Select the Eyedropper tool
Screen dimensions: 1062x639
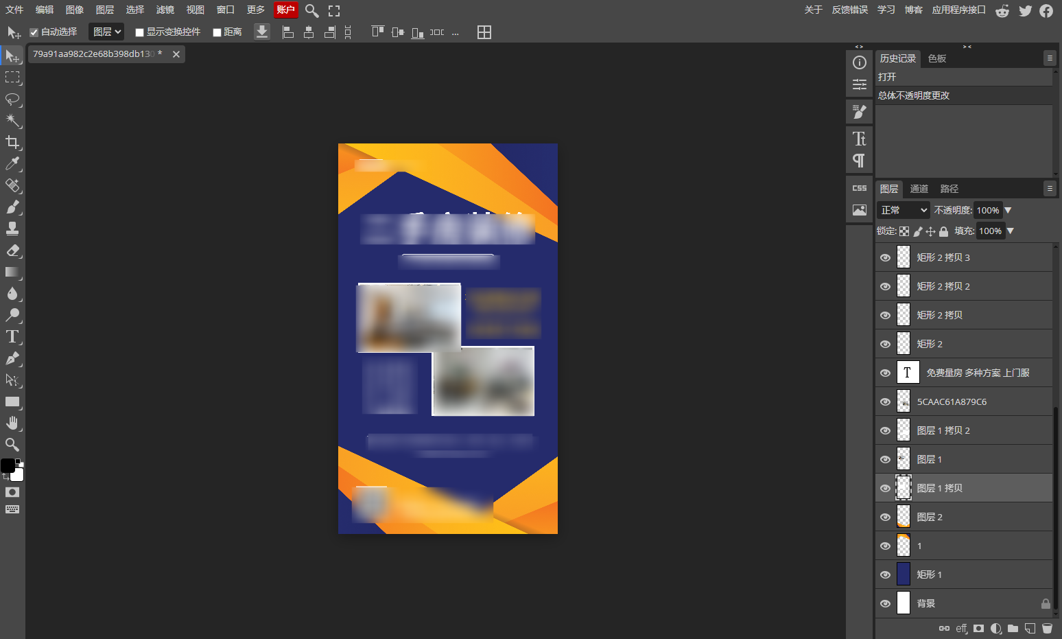click(x=12, y=164)
